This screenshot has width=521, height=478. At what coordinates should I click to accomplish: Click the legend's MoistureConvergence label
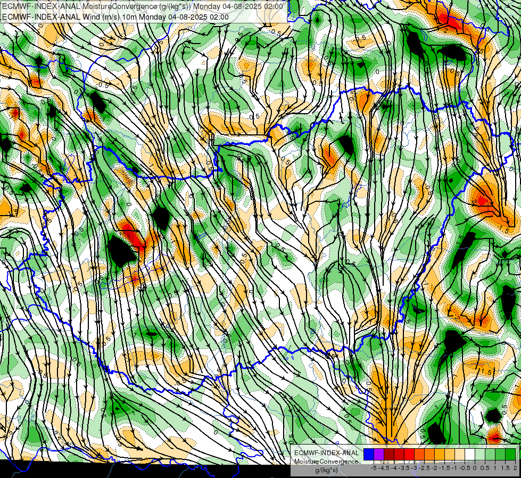pyautogui.click(x=326, y=462)
